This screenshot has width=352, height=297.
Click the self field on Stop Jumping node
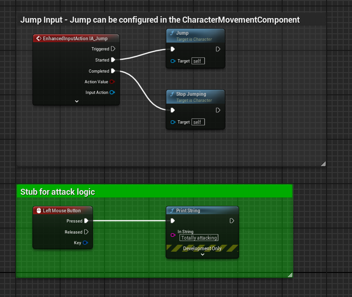click(198, 122)
